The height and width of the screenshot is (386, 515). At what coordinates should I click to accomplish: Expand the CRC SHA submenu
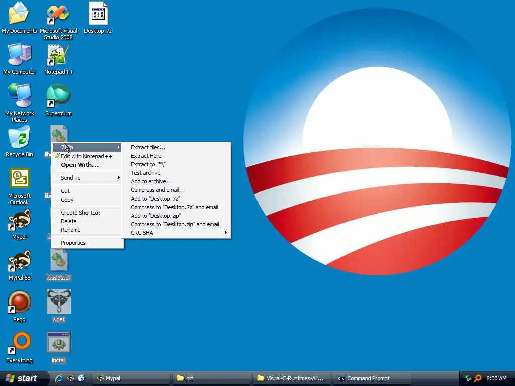[x=177, y=233]
